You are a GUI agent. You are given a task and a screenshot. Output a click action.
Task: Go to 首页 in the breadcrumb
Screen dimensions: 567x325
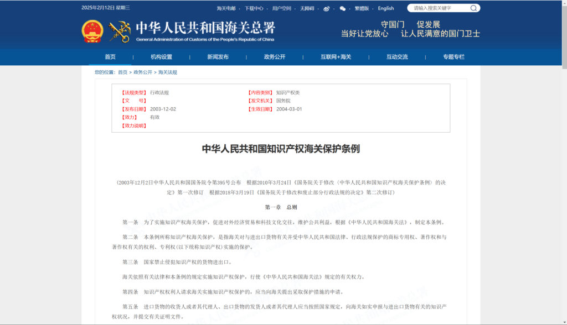(122, 72)
